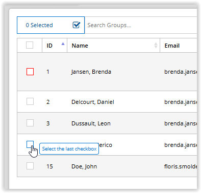This screenshot has width=201, height=193.
Task: Sort table using Name column arrows
Action: click(x=156, y=46)
